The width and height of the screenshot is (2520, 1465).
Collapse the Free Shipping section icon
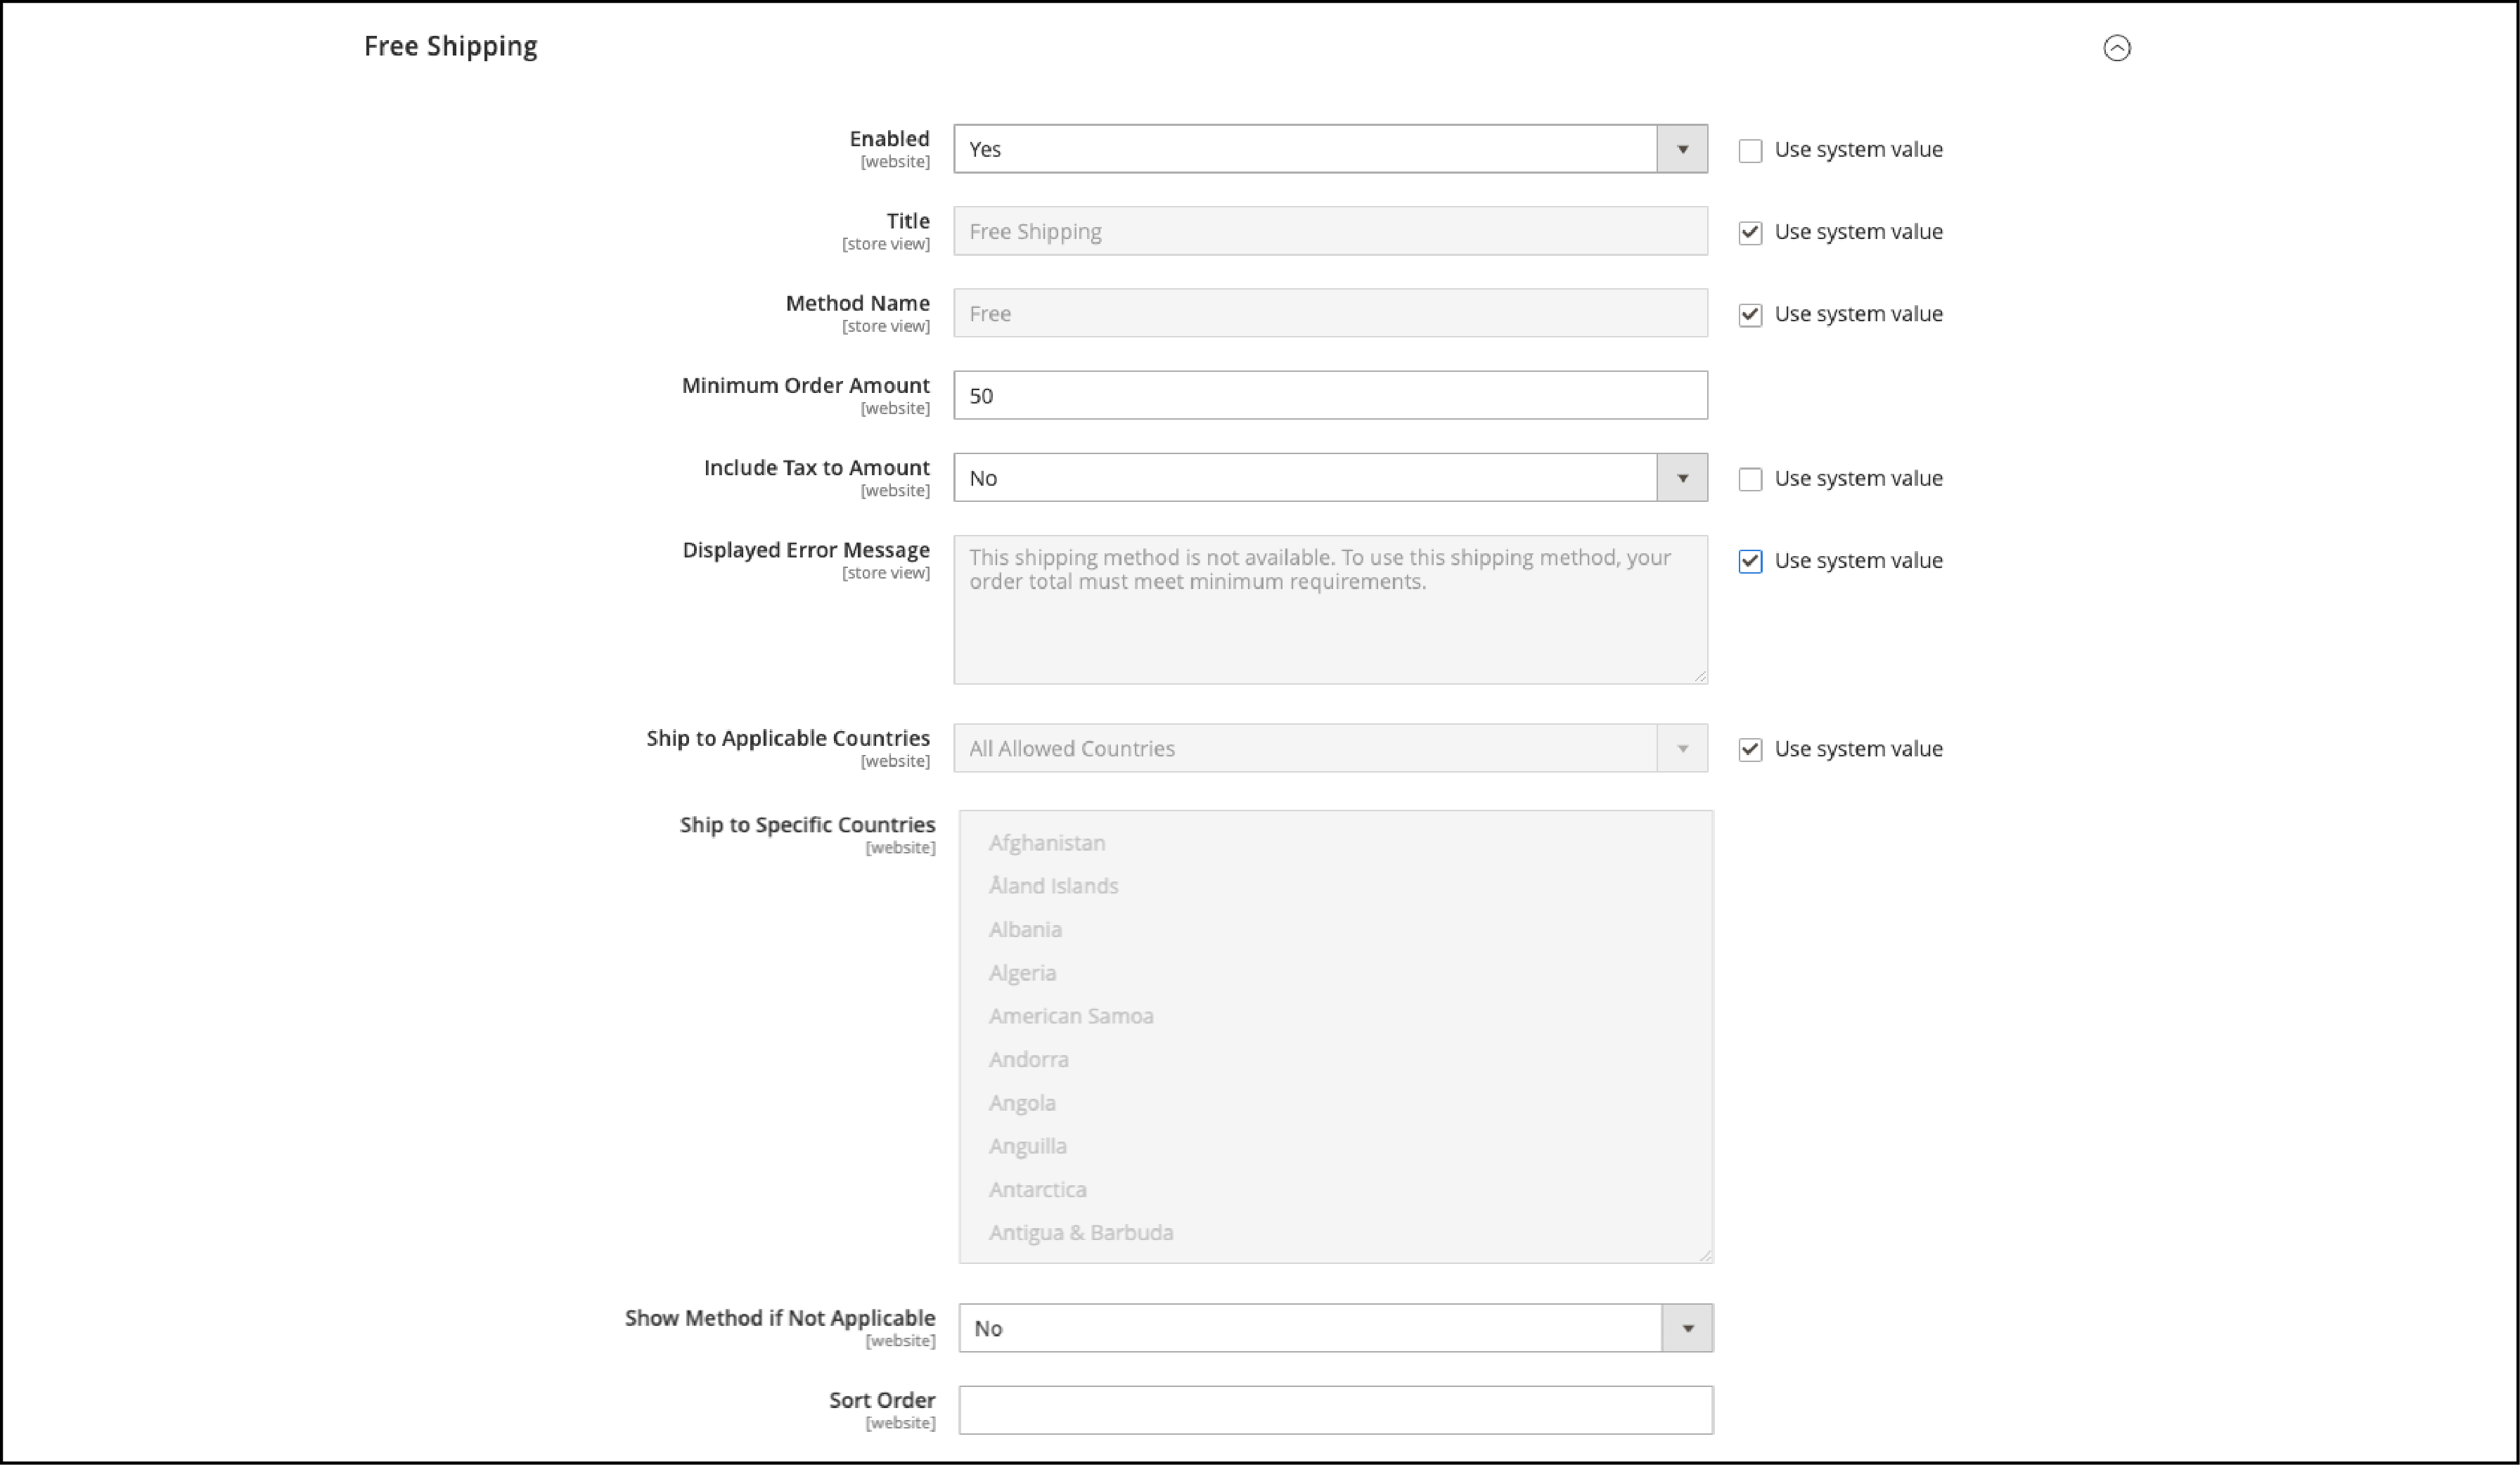pos(2116,48)
